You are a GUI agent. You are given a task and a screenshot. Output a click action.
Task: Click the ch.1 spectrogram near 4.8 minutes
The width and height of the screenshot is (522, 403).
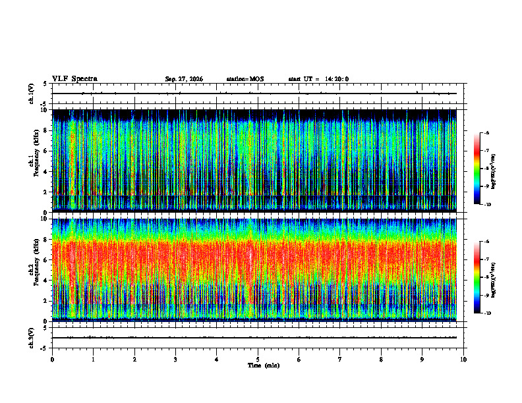pyautogui.click(x=250, y=161)
